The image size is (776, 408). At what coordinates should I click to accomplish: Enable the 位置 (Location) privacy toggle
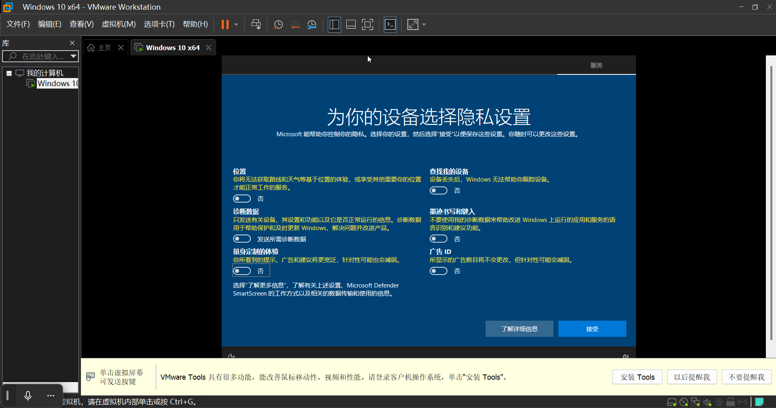coord(242,199)
